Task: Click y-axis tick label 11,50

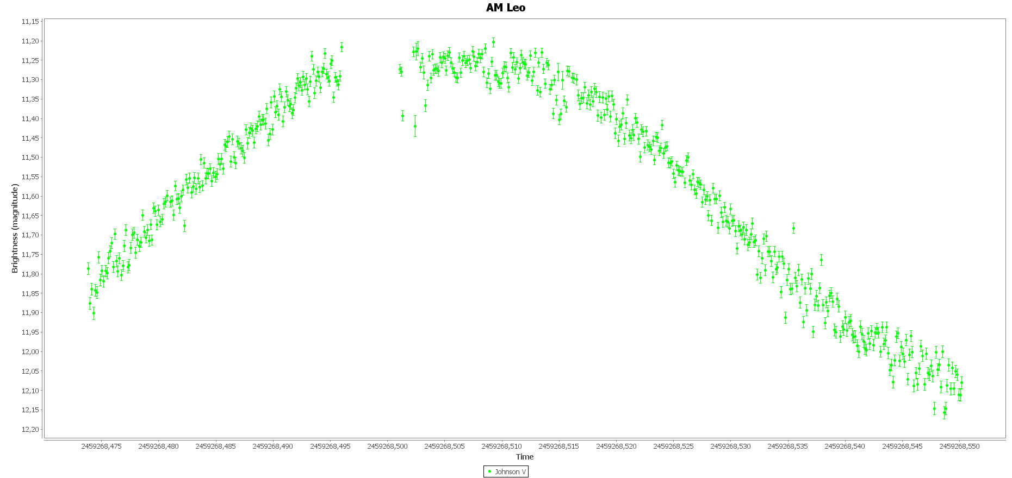Action: point(30,158)
